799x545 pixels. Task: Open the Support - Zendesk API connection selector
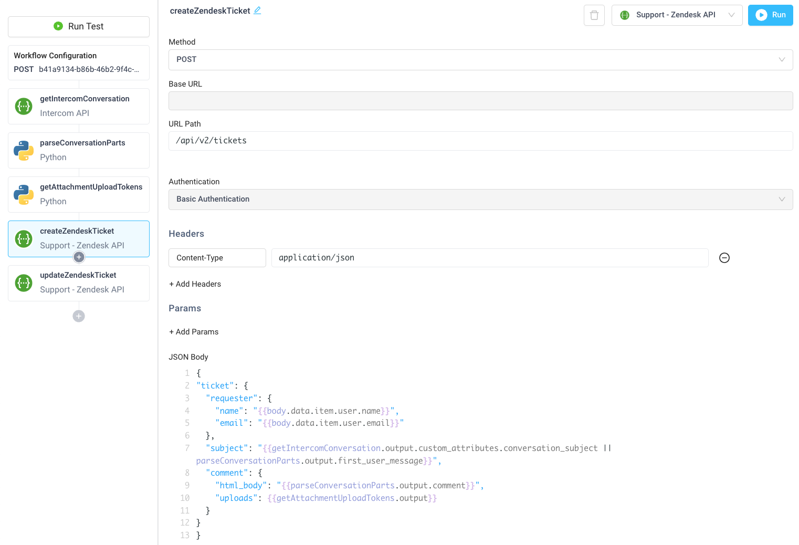(x=677, y=15)
